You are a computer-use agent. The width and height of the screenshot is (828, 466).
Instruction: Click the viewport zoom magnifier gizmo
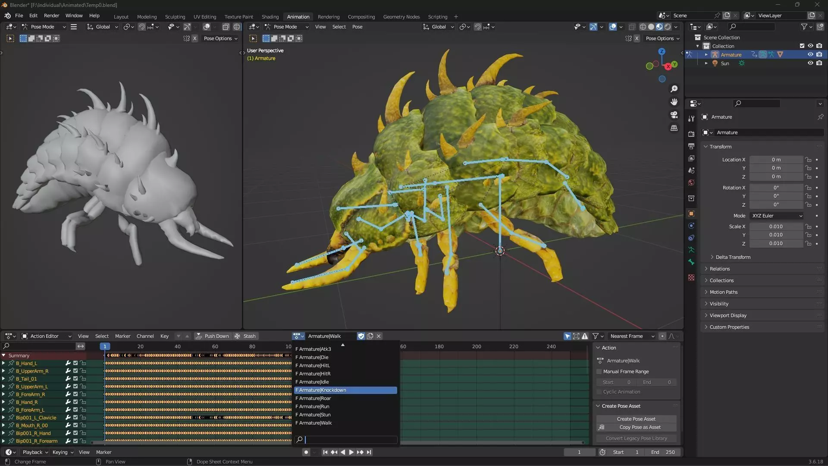pos(674,89)
